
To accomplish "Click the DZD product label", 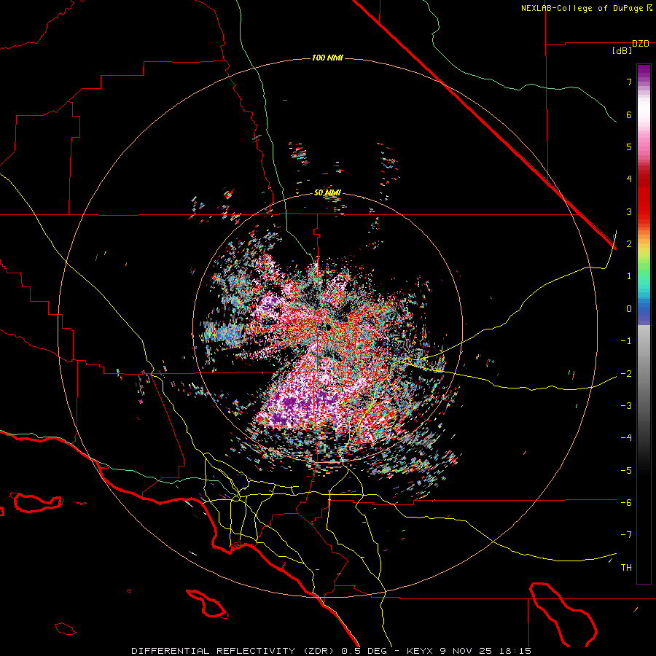I will (640, 44).
